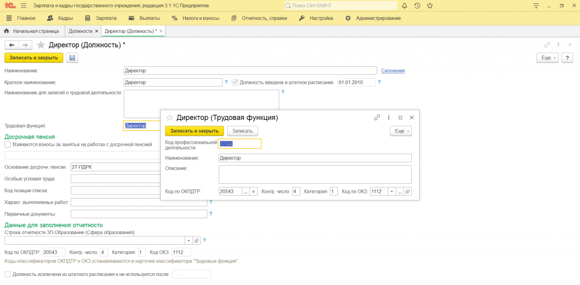Expand Код по ОКЗ dropdown in dialog
The width and height of the screenshot is (580, 285).
392,192
